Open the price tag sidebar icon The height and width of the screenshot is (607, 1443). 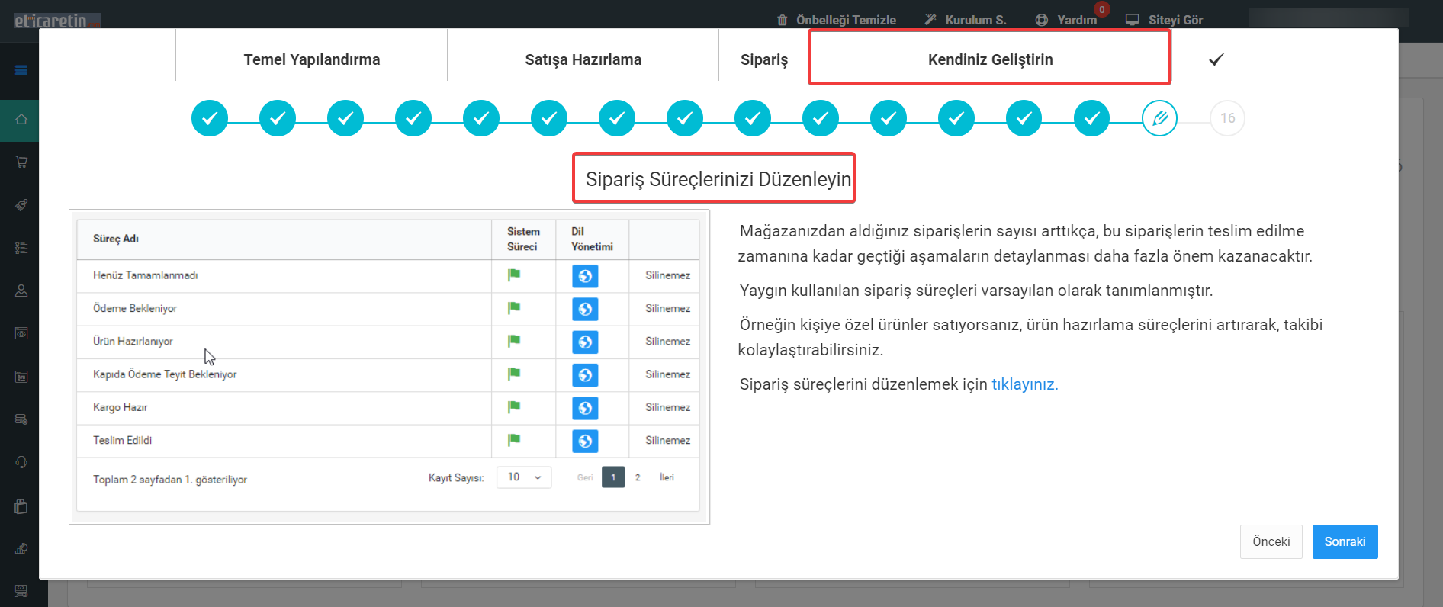(21, 205)
